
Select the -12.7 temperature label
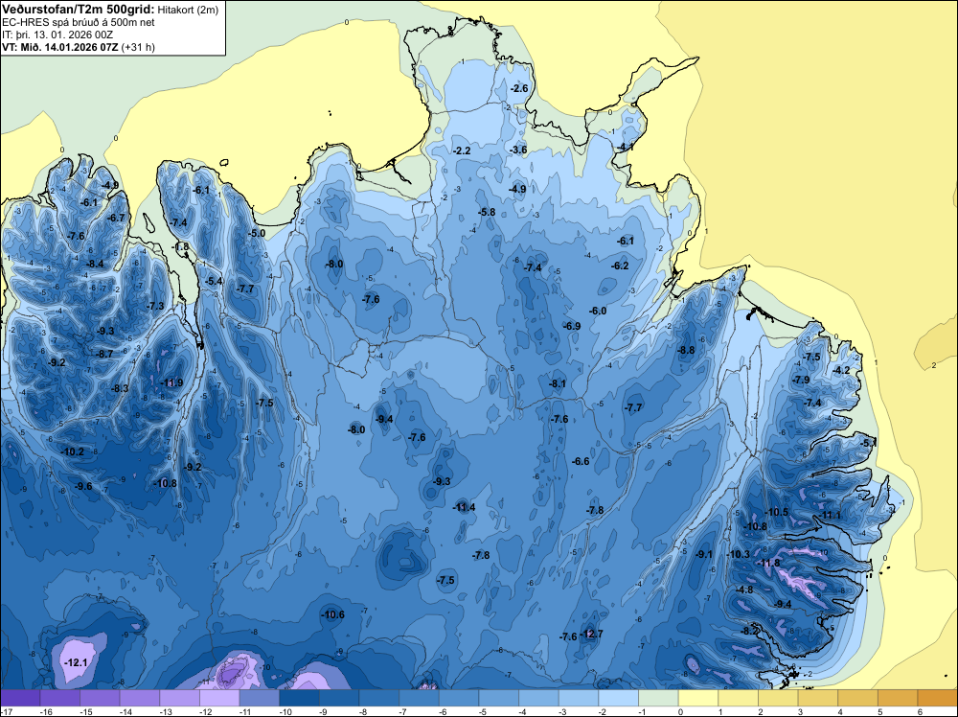pyautogui.click(x=591, y=634)
